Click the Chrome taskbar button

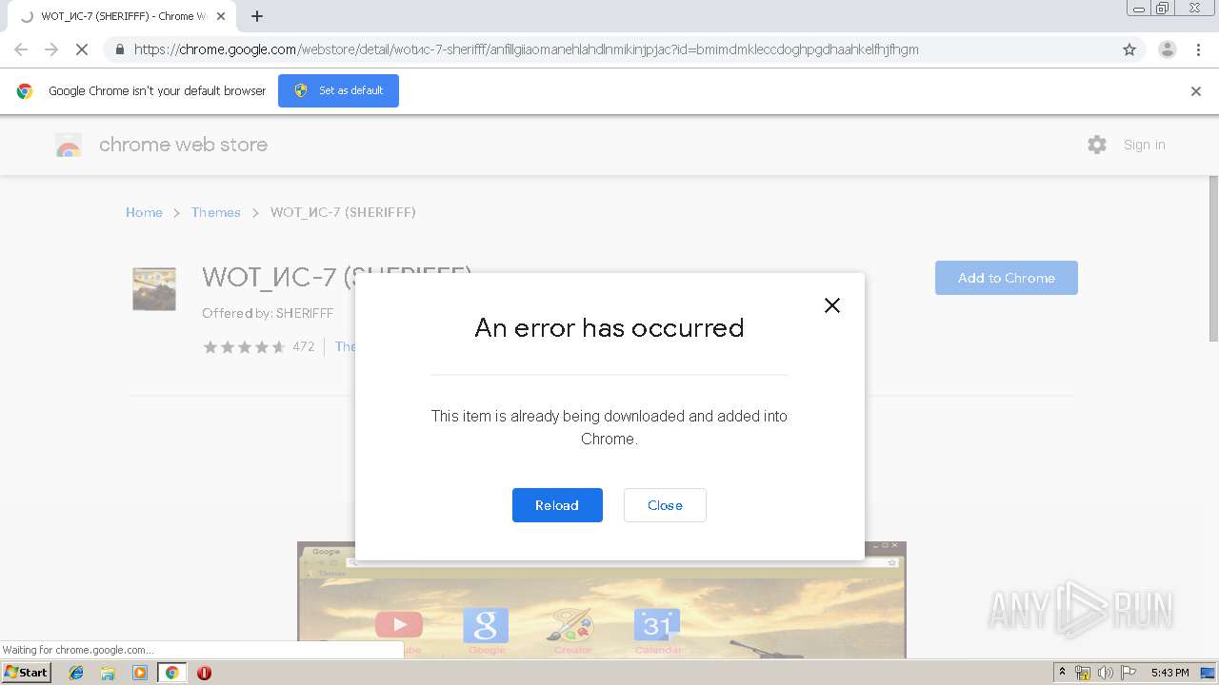pos(172,673)
